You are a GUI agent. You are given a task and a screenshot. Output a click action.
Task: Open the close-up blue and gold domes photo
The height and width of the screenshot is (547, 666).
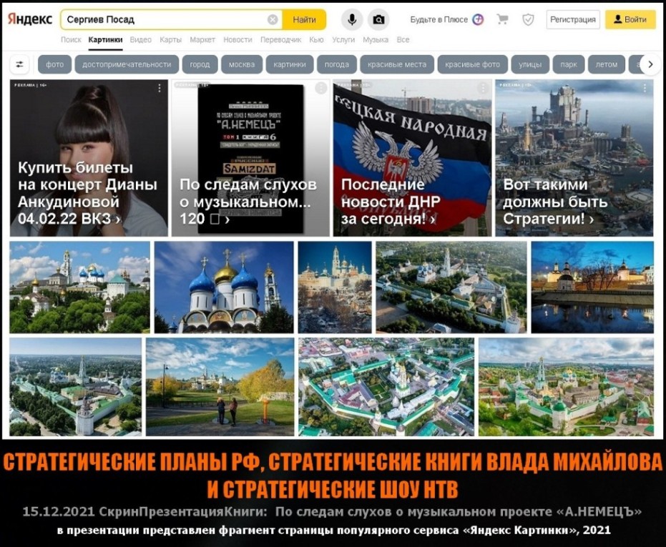tap(224, 287)
